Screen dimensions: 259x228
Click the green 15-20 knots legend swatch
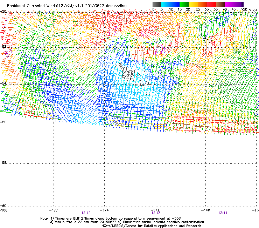[x=184, y=4]
